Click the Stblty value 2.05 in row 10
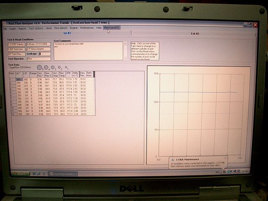Viewport: 268px width, 201px height. 75,108
